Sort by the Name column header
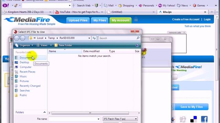This screenshot has height=123, width=220. tap(65, 51)
